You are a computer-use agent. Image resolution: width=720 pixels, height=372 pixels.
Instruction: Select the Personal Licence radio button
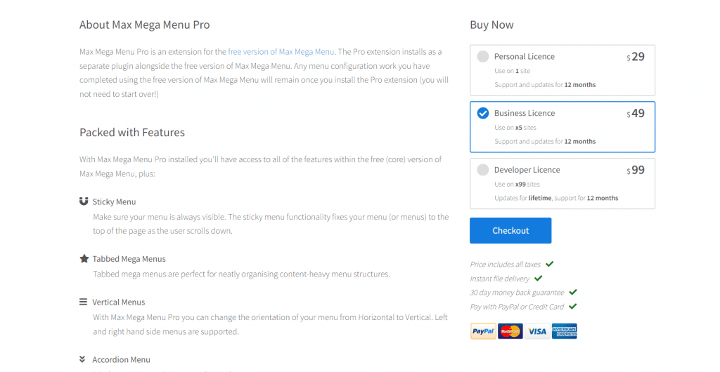coord(483,57)
